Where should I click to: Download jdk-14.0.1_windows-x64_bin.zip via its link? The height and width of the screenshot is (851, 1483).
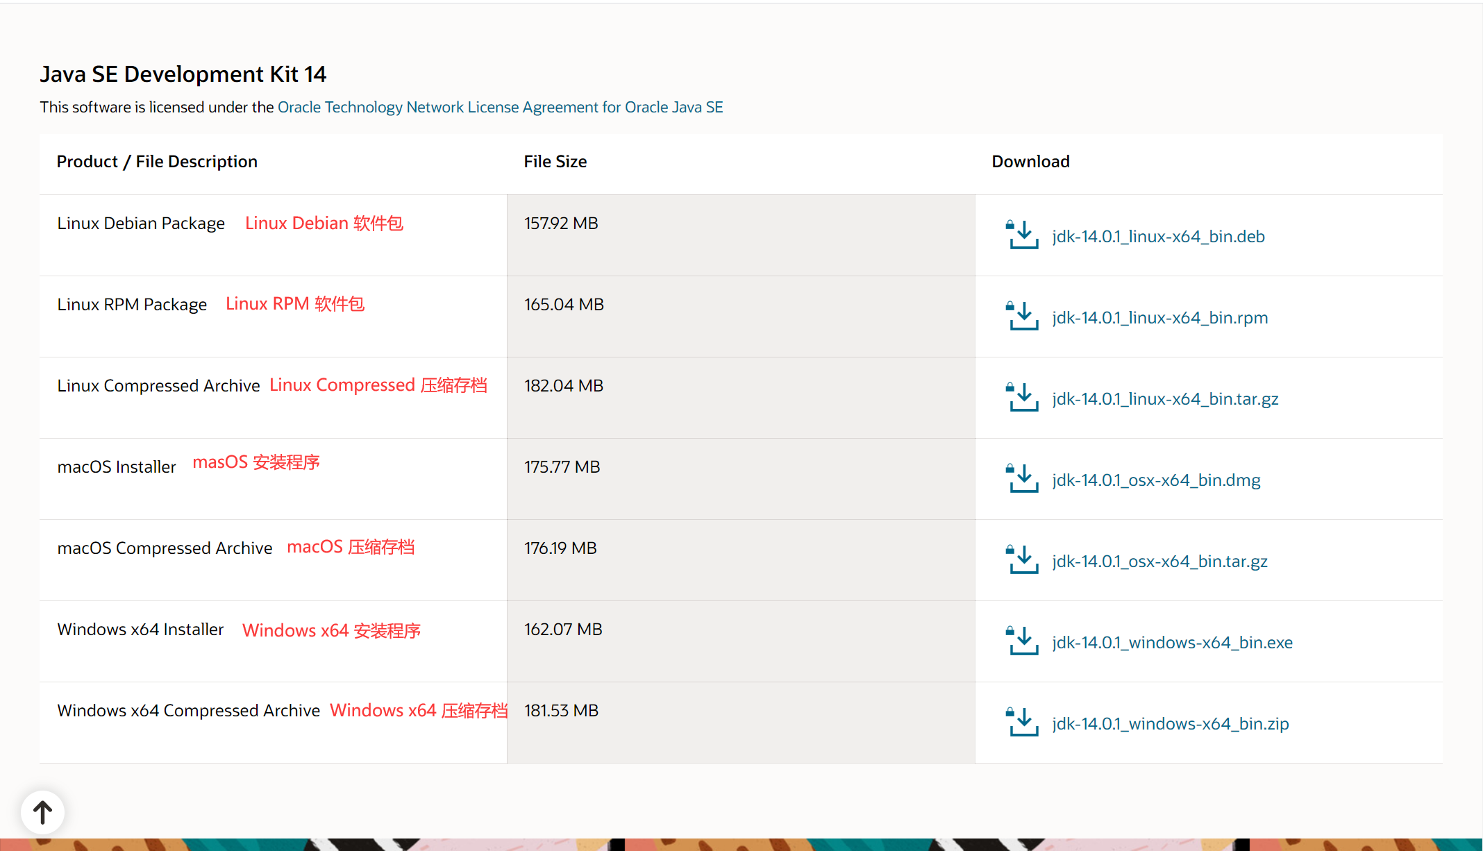click(1171, 723)
